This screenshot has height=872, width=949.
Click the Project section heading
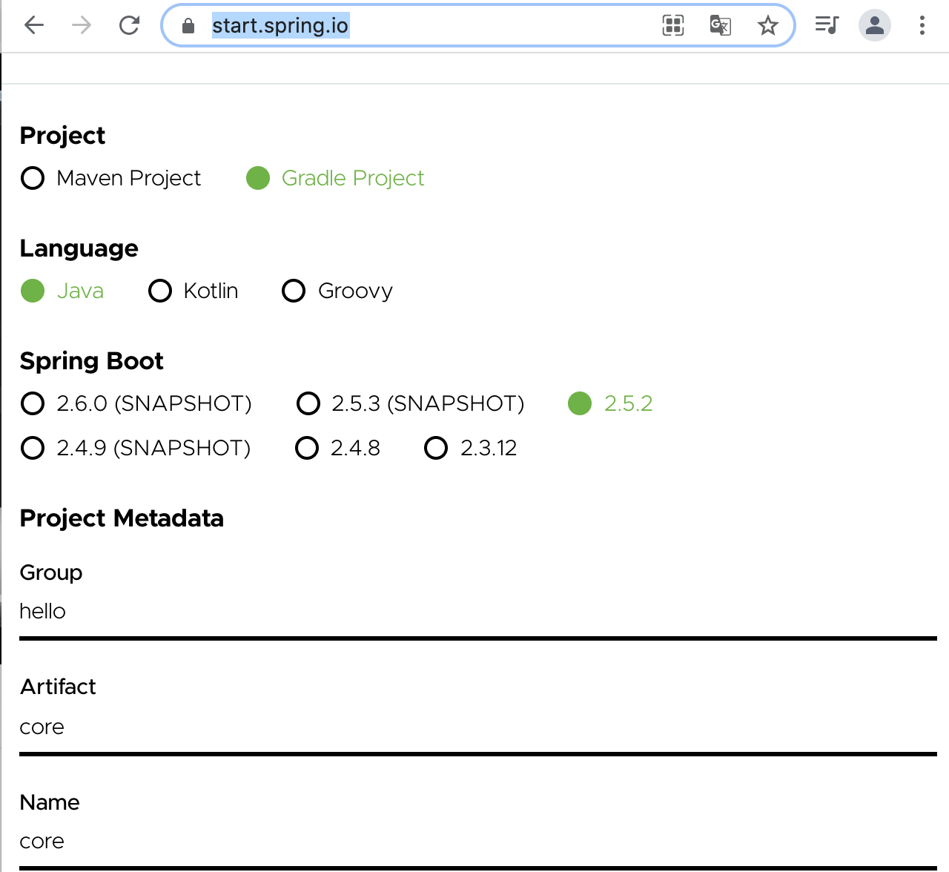point(62,136)
